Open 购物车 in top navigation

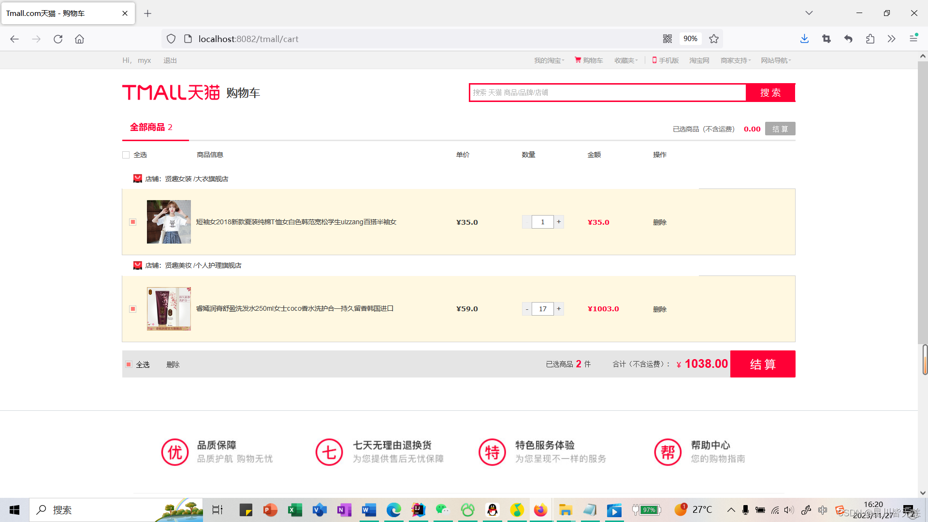[x=589, y=60]
